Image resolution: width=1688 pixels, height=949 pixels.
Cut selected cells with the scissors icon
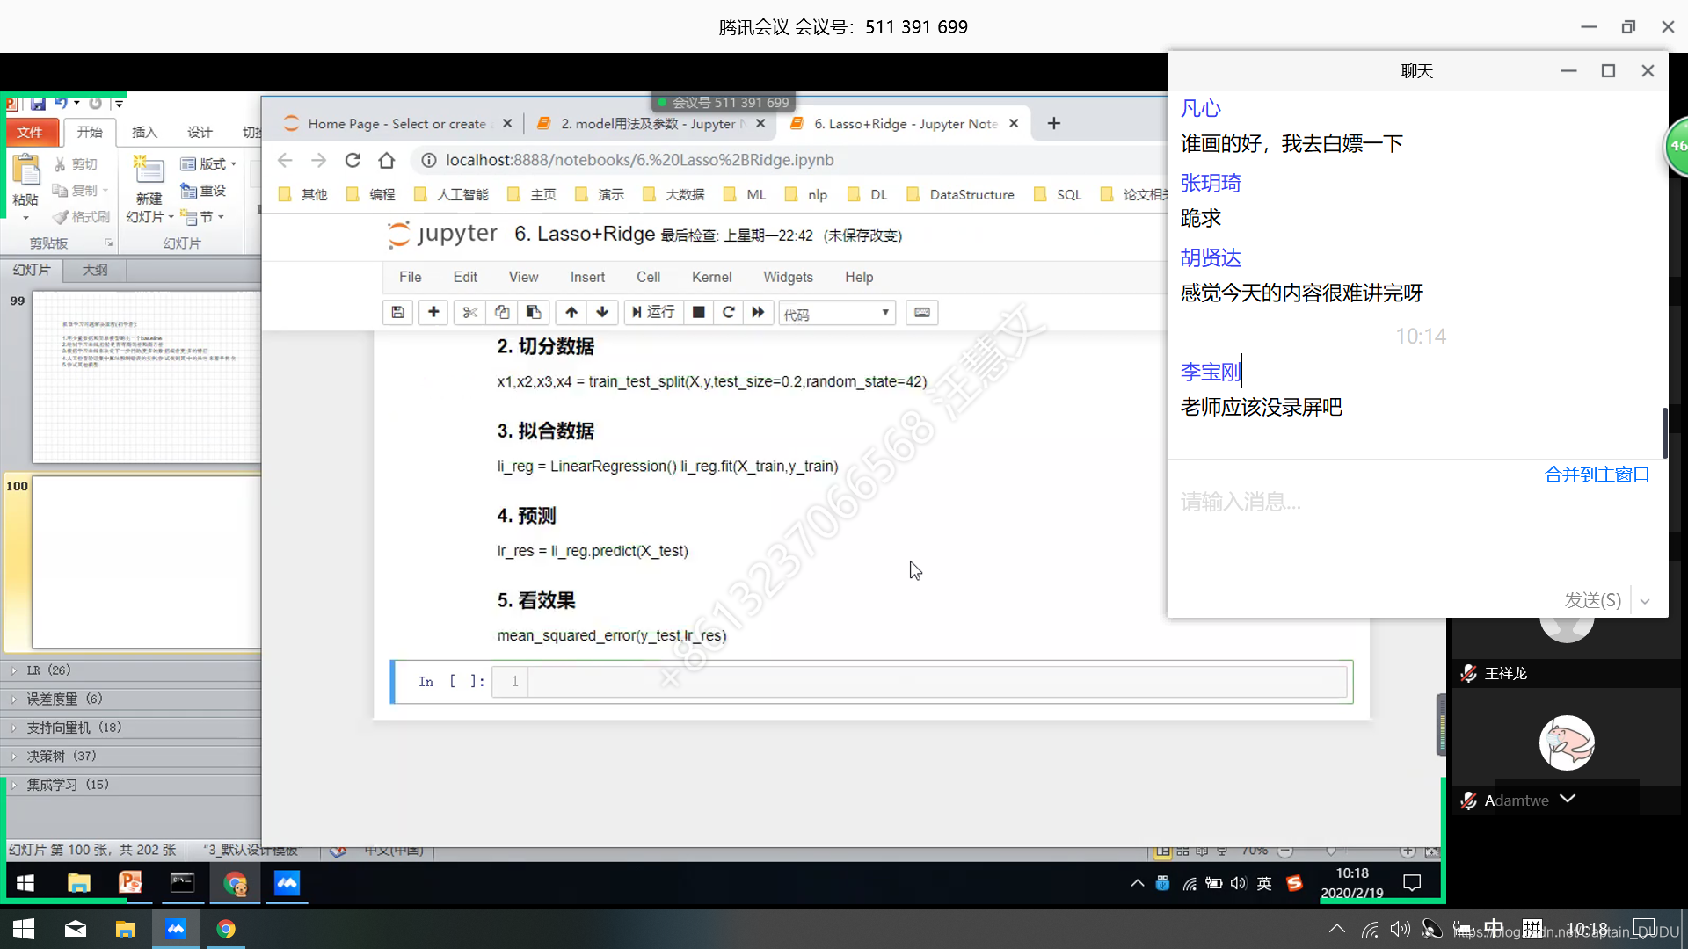point(469,313)
